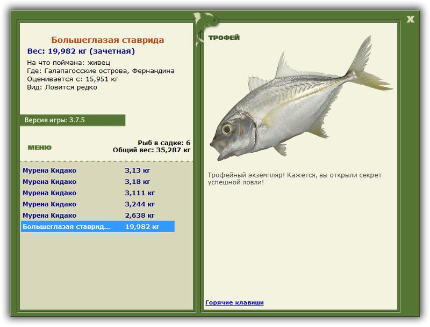Click the Вес: 19,982 кг (зачетная) text
This screenshot has width=430, height=327.
(x=81, y=51)
